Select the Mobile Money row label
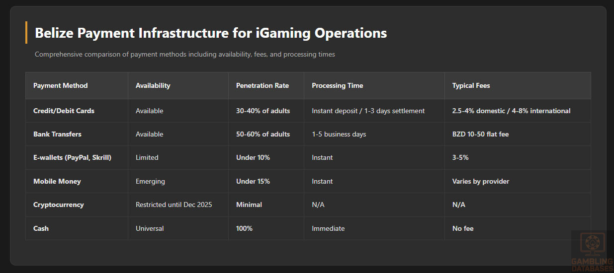Image resolution: width=614 pixels, height=273 pixels. [x=57, y=181]
